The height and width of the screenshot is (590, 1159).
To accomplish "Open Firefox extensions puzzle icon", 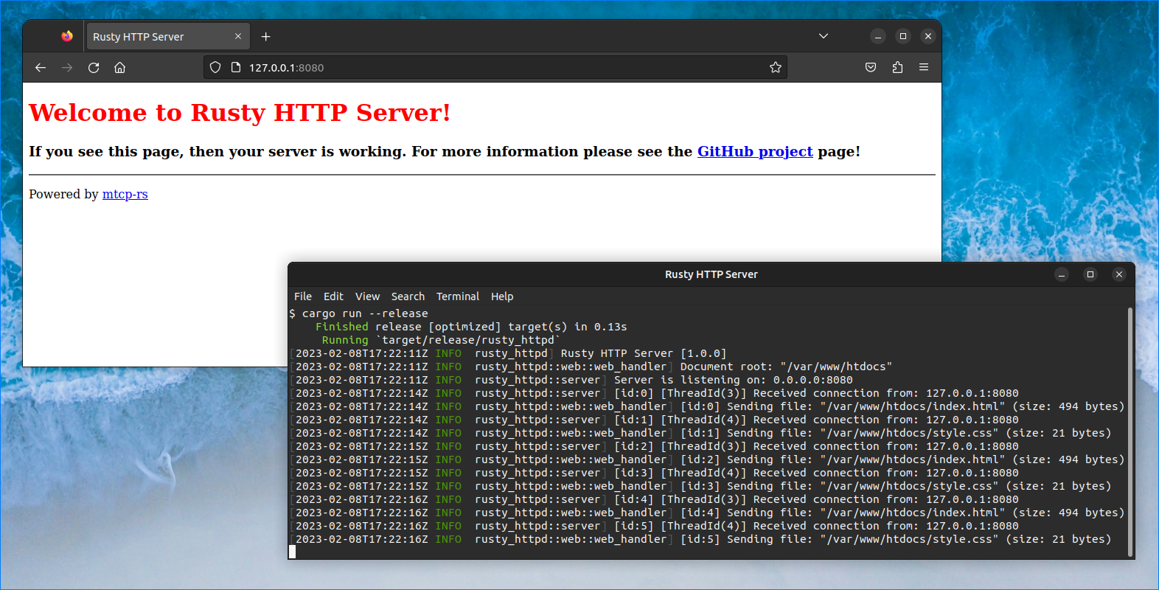I will tap(897, 67).
